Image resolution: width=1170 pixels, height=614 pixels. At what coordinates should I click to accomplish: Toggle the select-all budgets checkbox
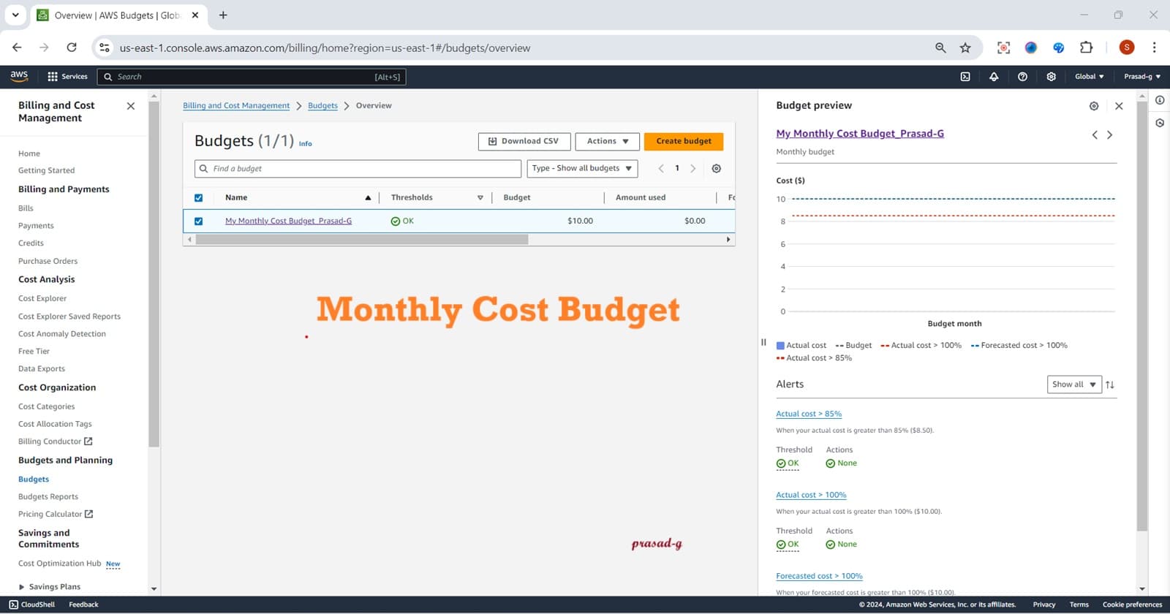198,198
